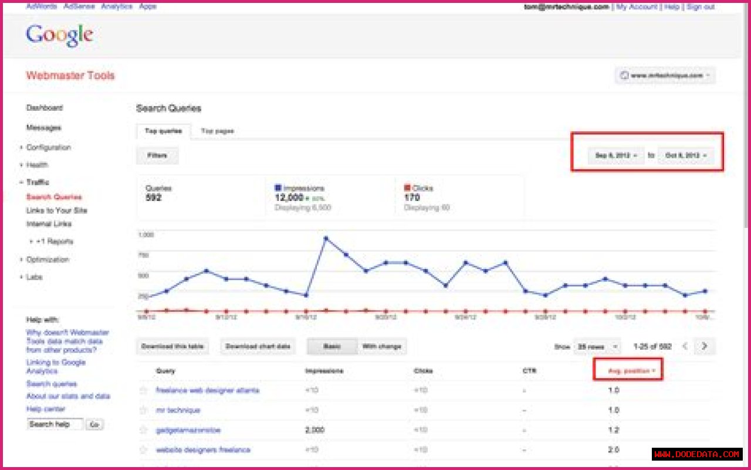Open the AdSense link in top bar
This screenshot has height=470, width=751.
point(79,6)
